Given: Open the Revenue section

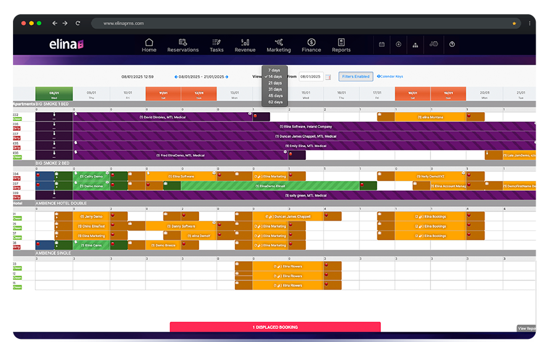Looking at the screenshot, I should pos(245,46).
